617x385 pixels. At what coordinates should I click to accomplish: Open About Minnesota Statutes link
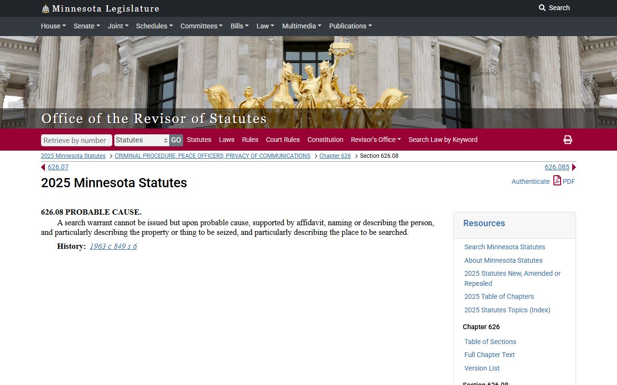point(503,260)
